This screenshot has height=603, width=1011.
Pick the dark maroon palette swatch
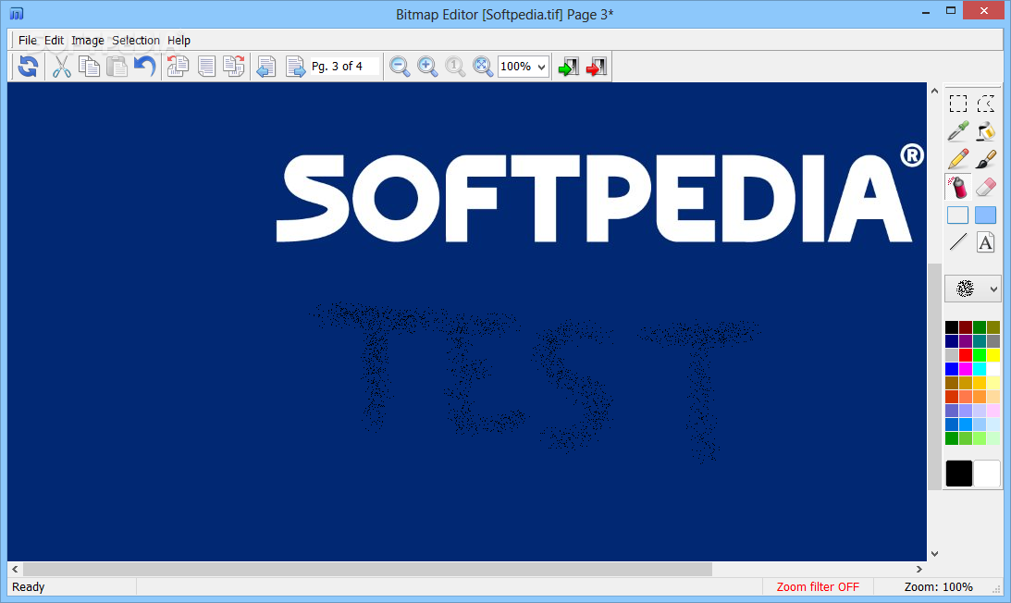(x=966, y=327)
